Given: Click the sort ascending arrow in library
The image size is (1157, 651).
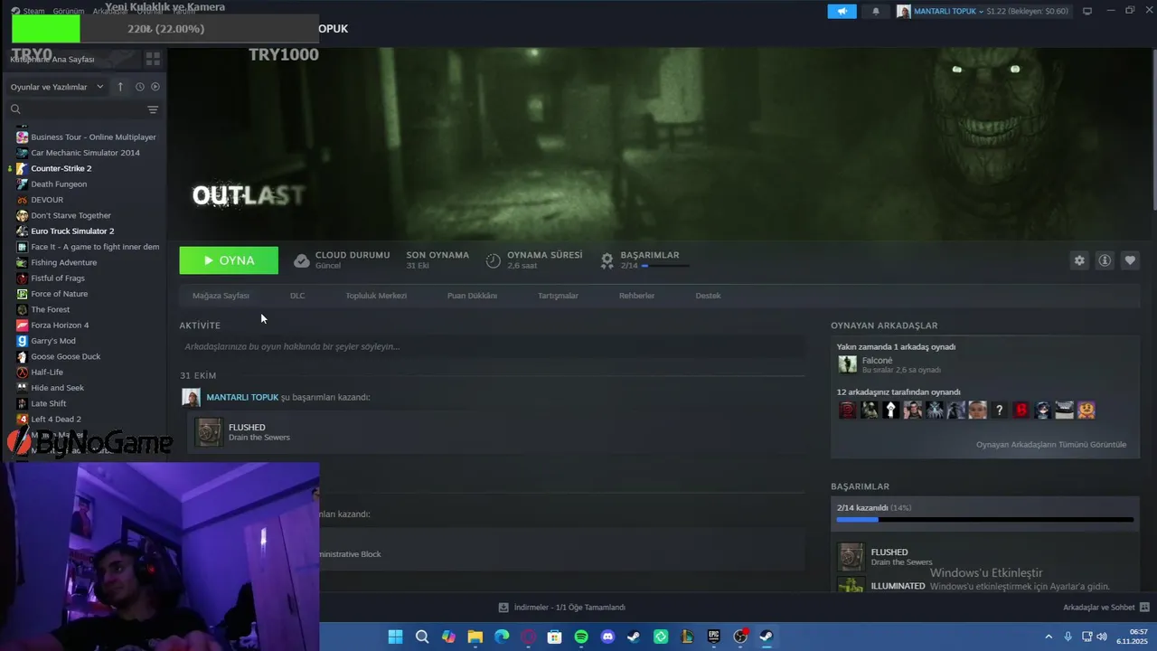Looking at the screenshot, I should coord(120,87).
